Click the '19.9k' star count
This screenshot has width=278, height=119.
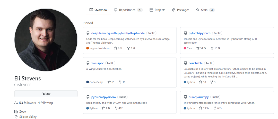coord(206,108)
